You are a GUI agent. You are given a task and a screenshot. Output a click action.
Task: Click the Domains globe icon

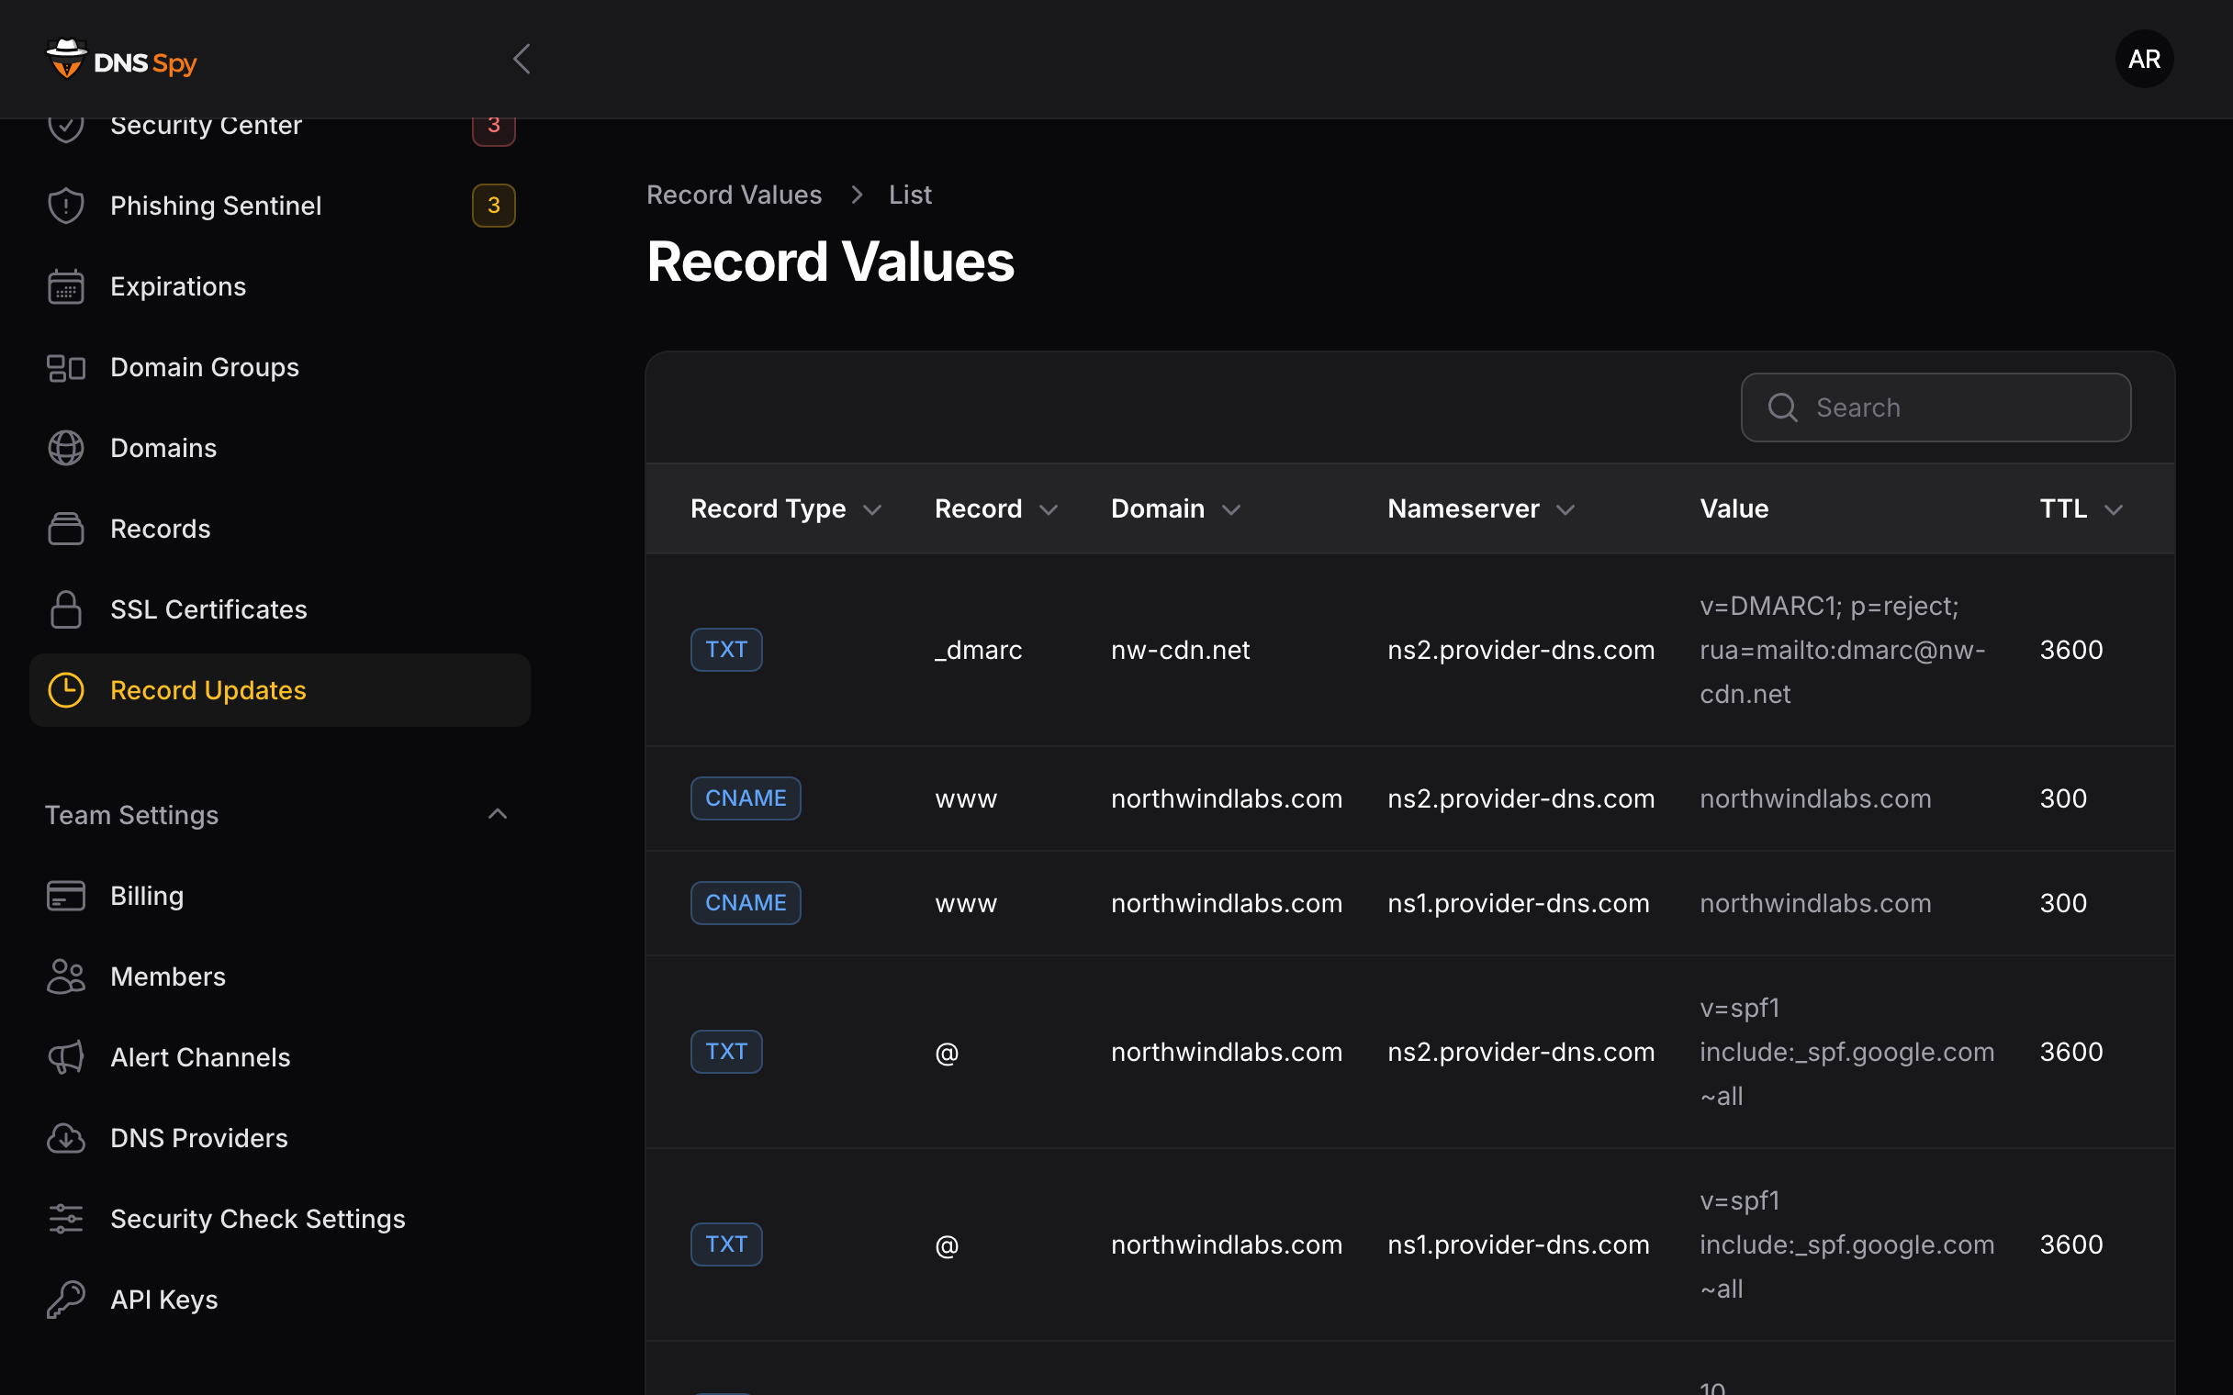[65, 448]
